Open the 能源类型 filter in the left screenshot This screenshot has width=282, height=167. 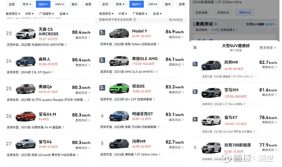point(13,14)
